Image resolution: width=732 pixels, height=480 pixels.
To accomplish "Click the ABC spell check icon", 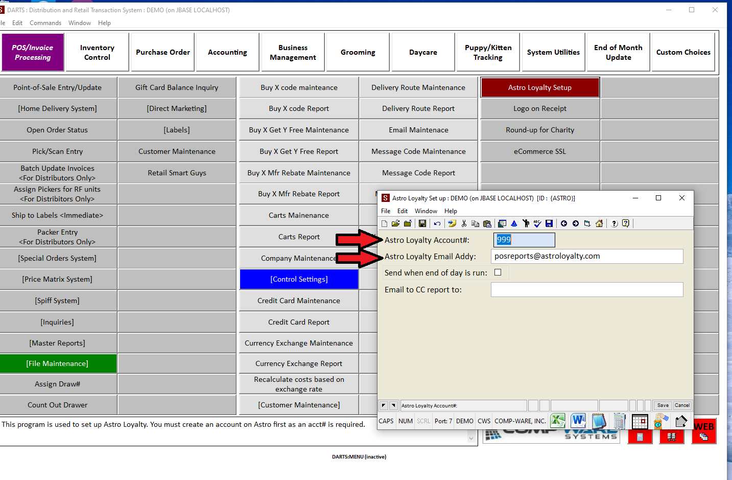I will pyautogui.click(x=537, y=223).
